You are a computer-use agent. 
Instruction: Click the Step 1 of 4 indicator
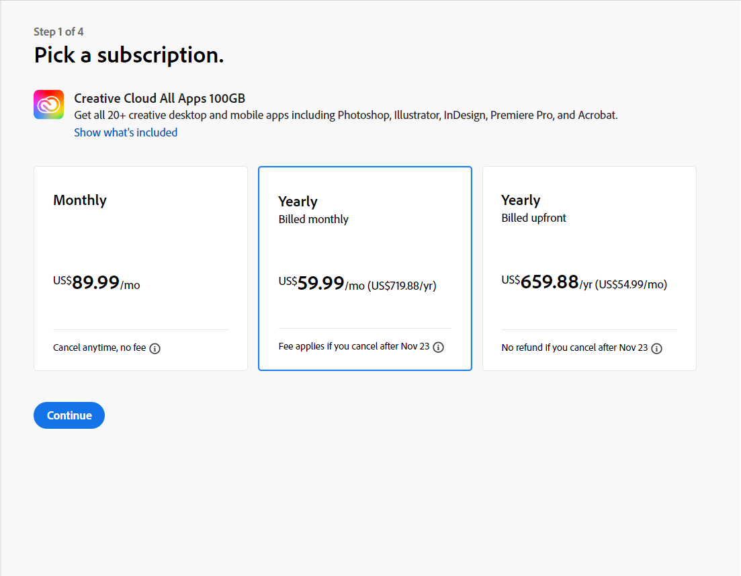click(x=58, y=32)
